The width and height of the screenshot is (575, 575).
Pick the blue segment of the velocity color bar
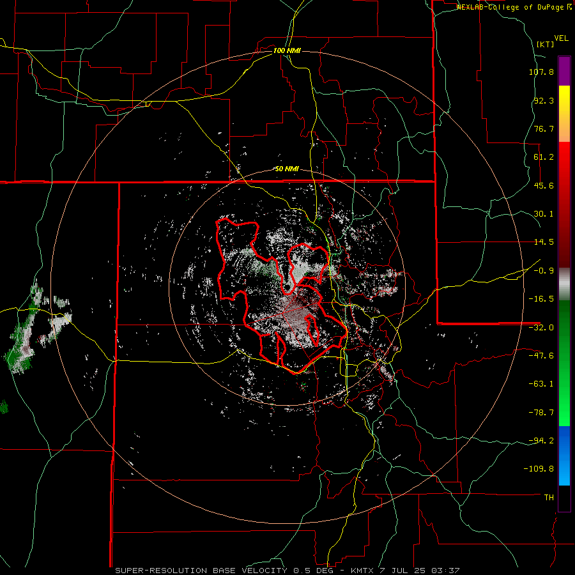tap(564, 456)
